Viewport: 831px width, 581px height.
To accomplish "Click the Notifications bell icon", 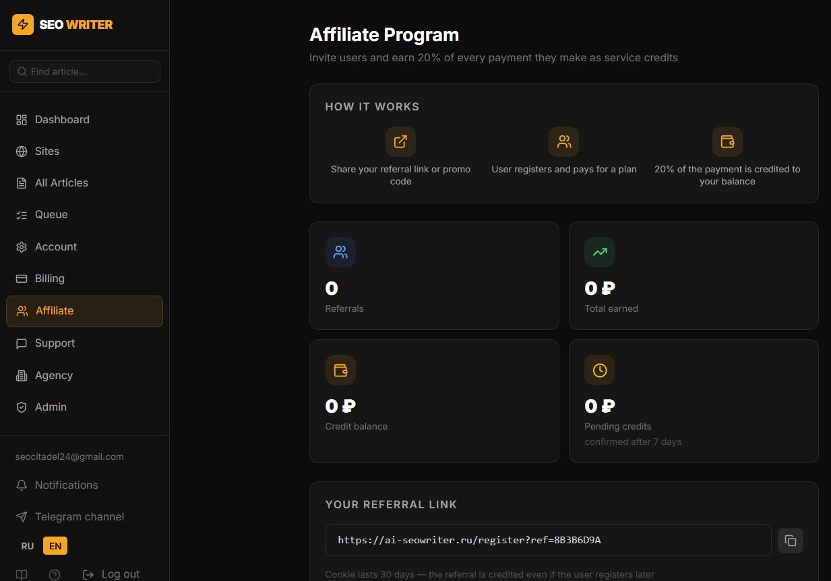I will (22, 485).
